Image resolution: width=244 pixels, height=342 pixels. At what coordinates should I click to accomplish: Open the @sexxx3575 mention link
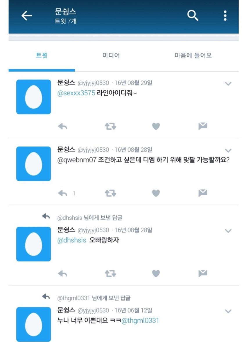pyautogui.click(x=76, y=93)
